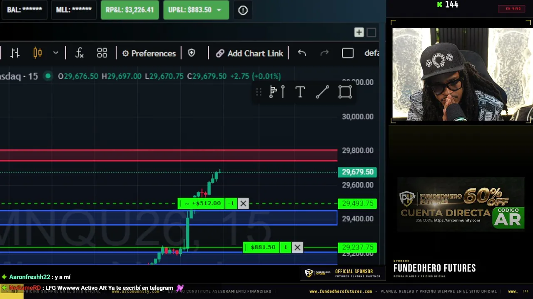The width and height of the screenshot is (533, 299).
Task: Click the empty square layout icon beside plus
Action: (371, 32)
